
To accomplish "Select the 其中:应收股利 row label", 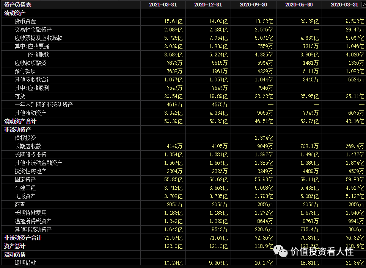I will click(32, 88).
